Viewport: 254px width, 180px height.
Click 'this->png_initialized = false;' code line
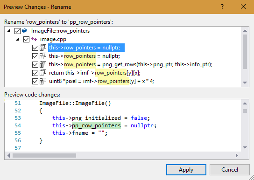(x=101, y=118)
